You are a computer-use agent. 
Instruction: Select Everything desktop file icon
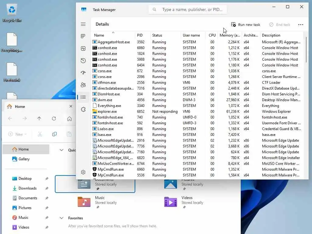pyautogui.click(x=12, y=42)
